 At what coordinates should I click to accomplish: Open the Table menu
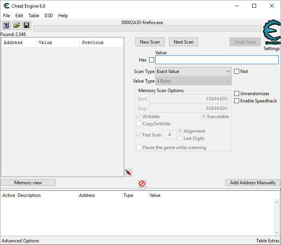coord(34,16)
